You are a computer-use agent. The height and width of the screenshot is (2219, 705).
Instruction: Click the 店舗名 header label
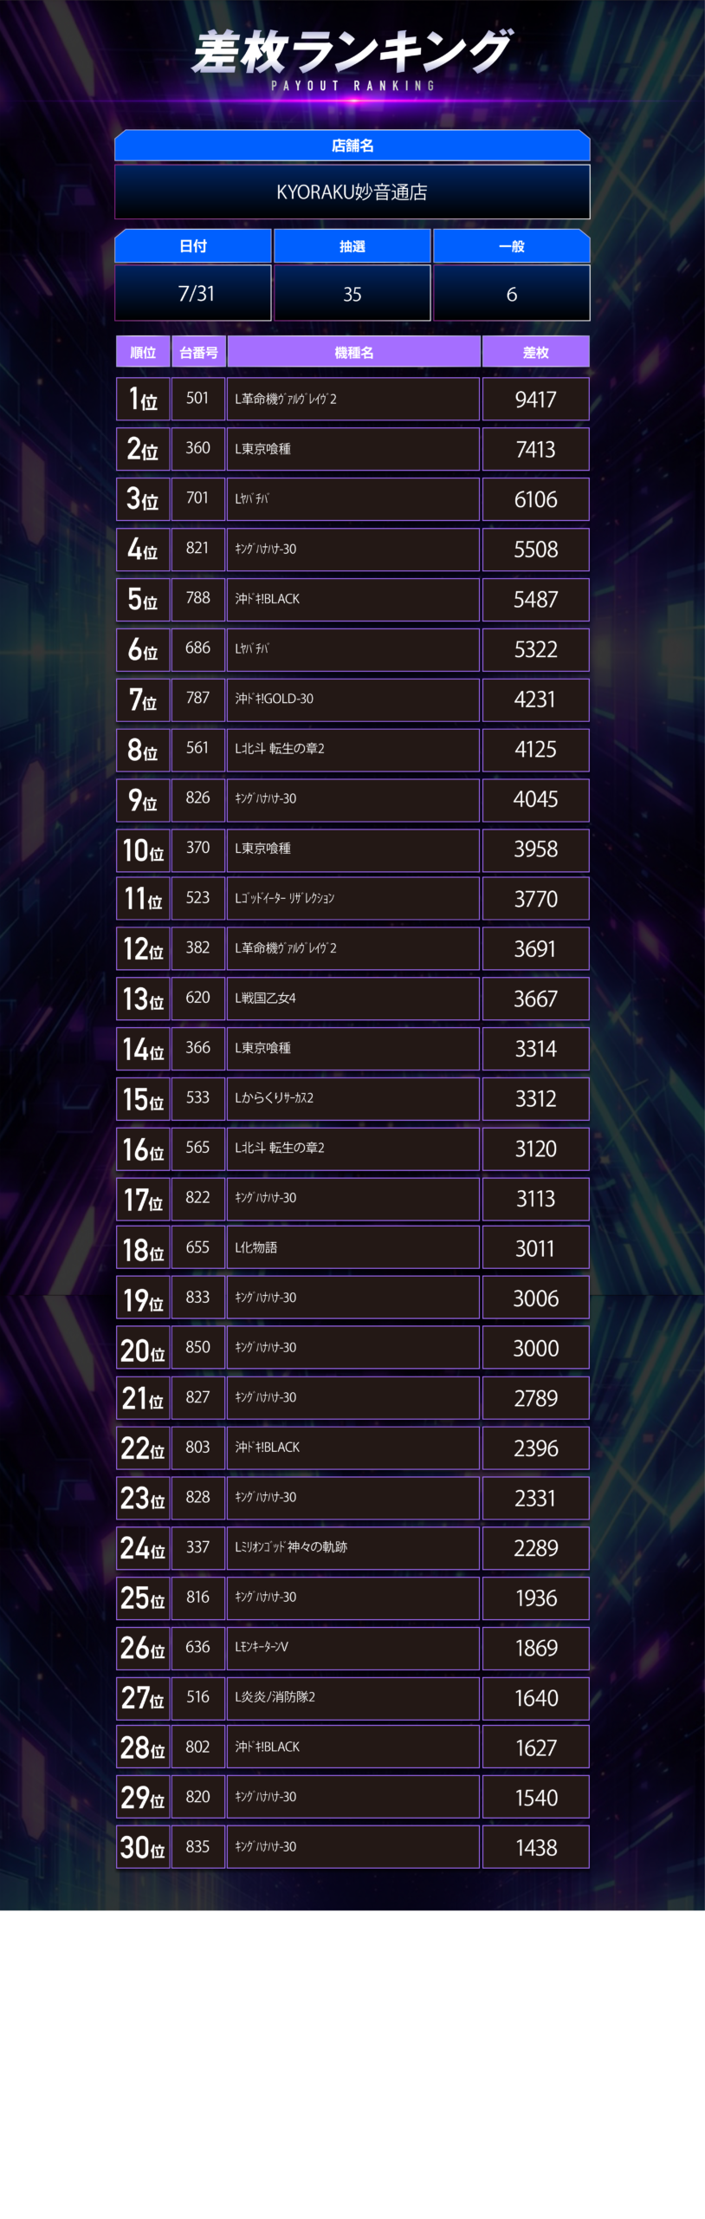point(352,146)
